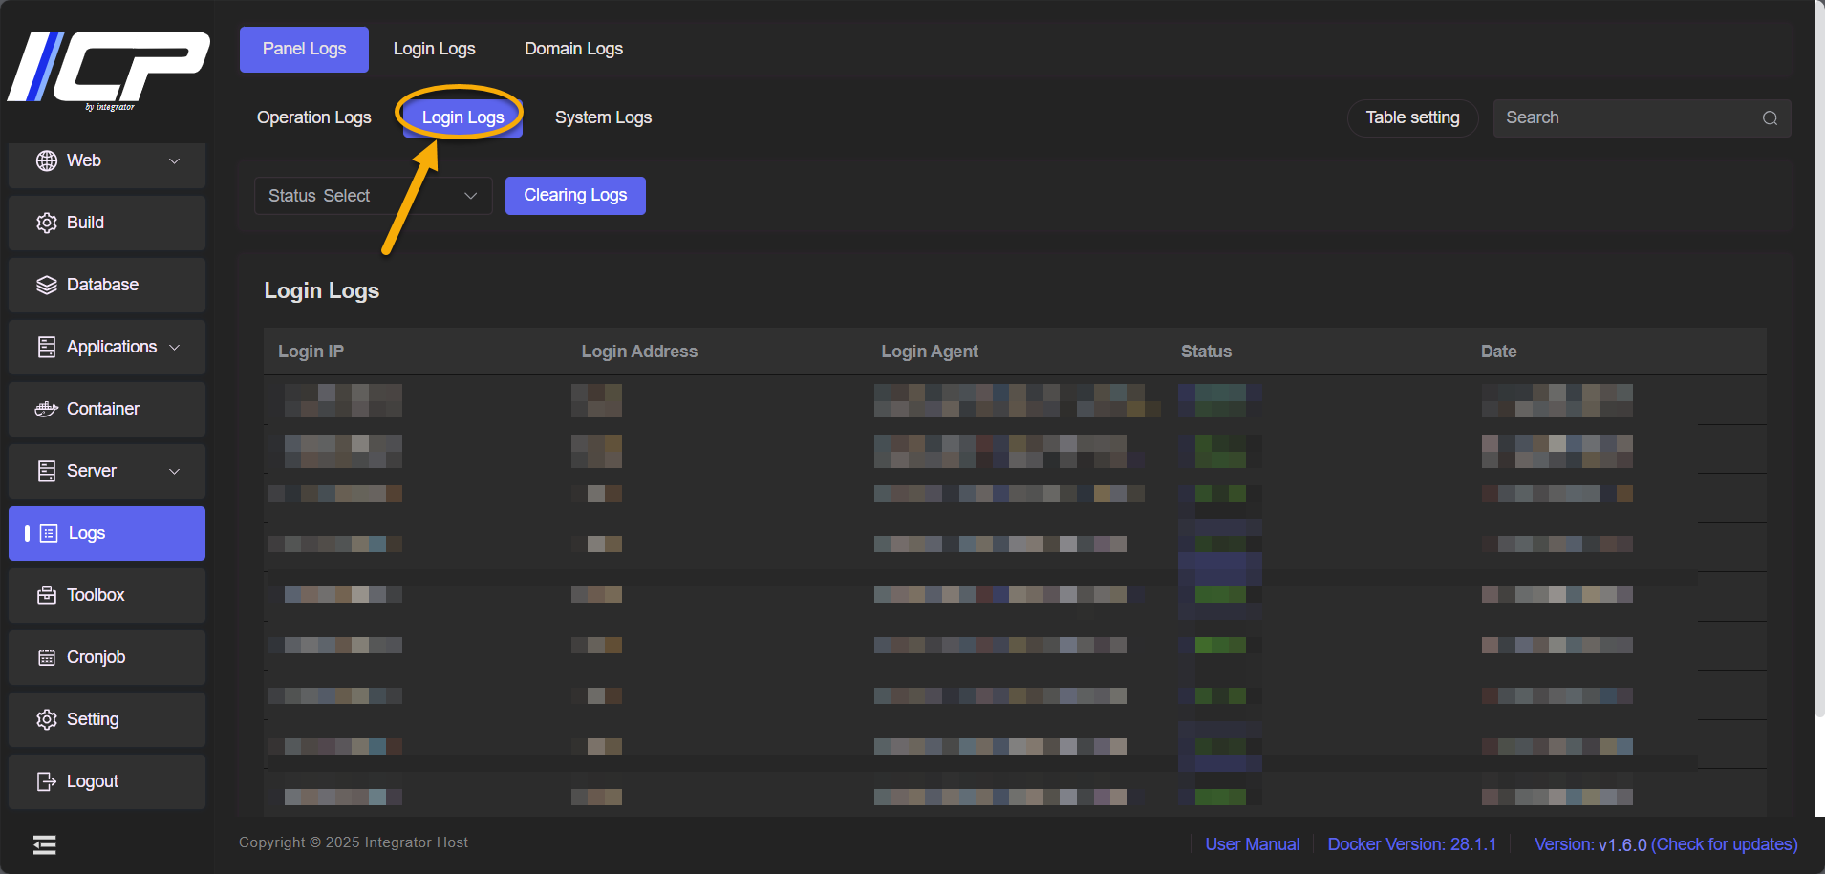
Task: Click the Build gear icon
Action: coord(46,223)
